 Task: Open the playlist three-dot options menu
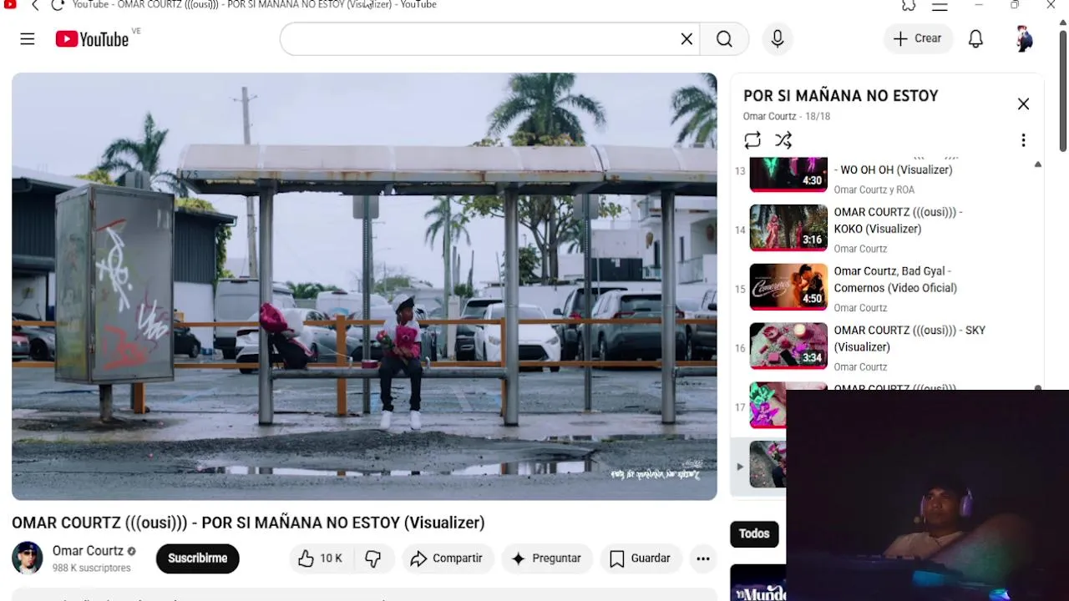[1023, 140]
